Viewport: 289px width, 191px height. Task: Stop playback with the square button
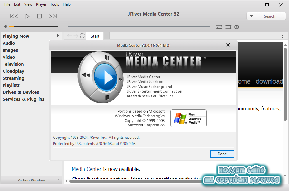39,16
